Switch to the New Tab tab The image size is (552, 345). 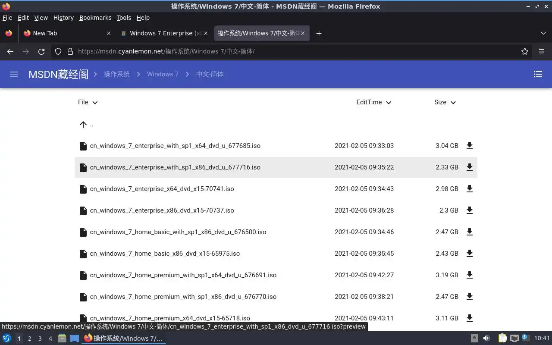click(x=67, y=33)
